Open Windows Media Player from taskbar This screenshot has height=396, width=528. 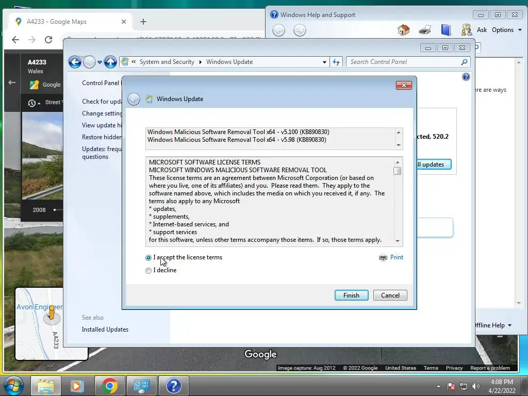(77, 386)
